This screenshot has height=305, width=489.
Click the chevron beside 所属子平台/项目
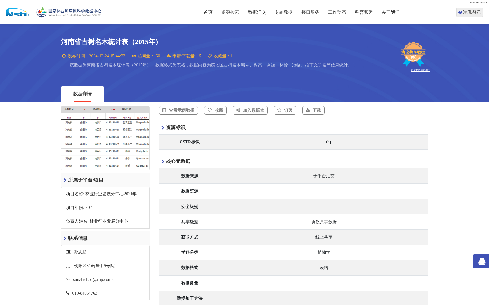point(65,180)
